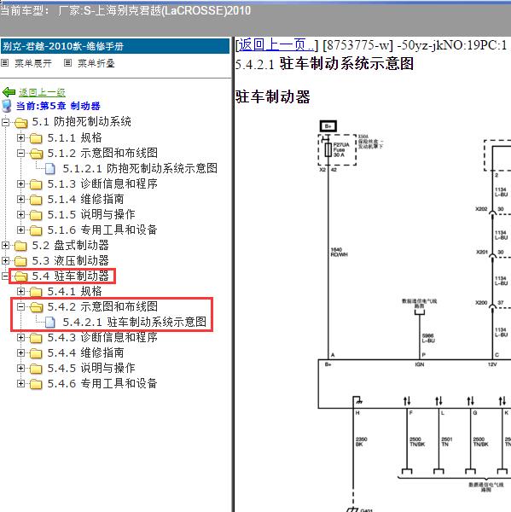Click folder icon of 5.1.4 维修指南

pyautogui.click(x=36, y=200)
